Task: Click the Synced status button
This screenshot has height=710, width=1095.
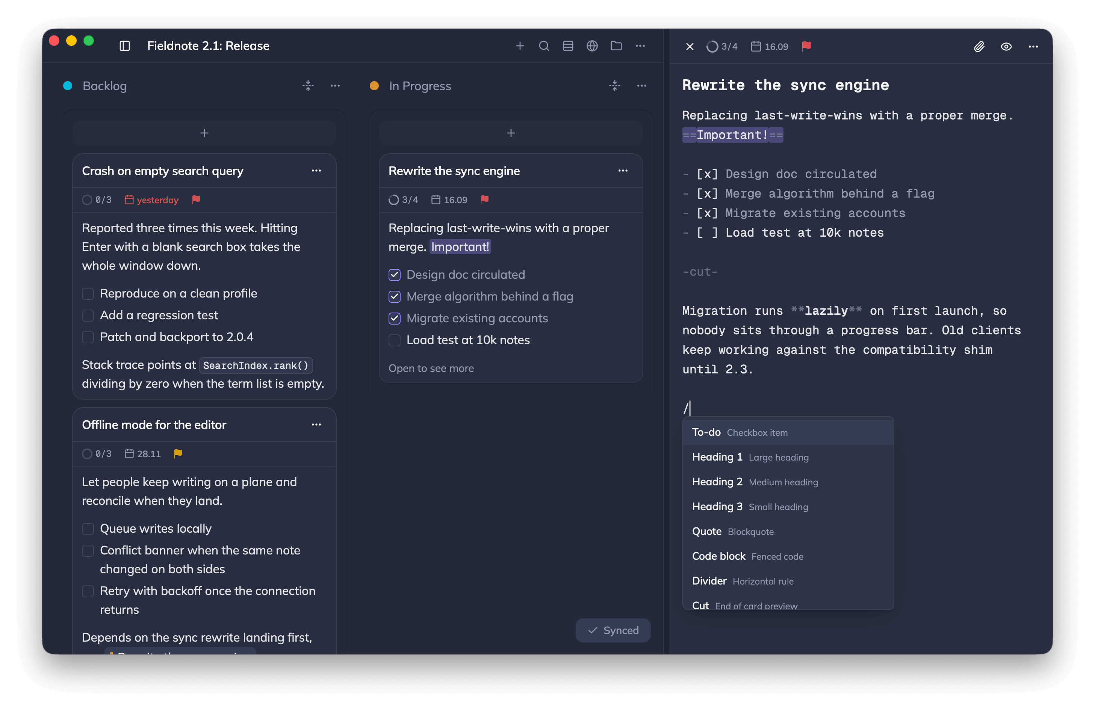Action: click(x=613, y=630)
